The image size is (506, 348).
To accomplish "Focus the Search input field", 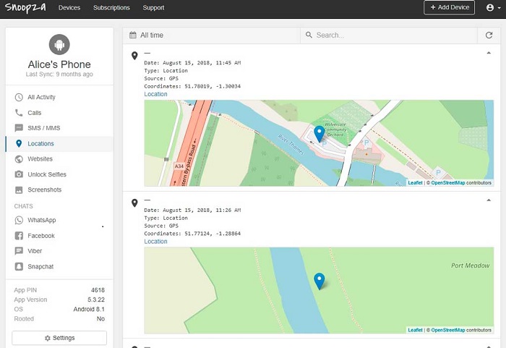I will pyautogui.click(x=389, y=35).
